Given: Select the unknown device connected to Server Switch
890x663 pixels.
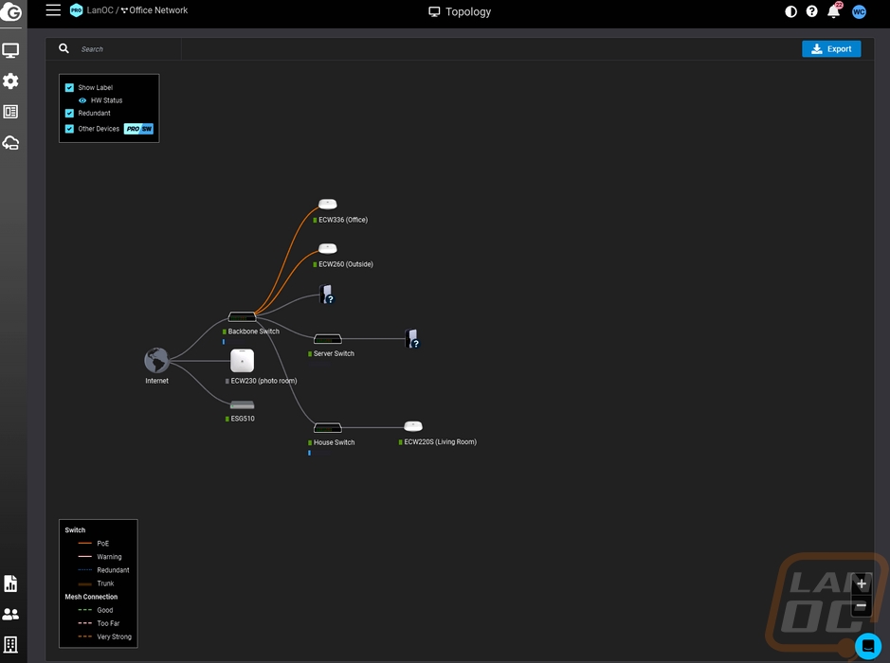Looking at the screenshot, I should coord(412,338).
